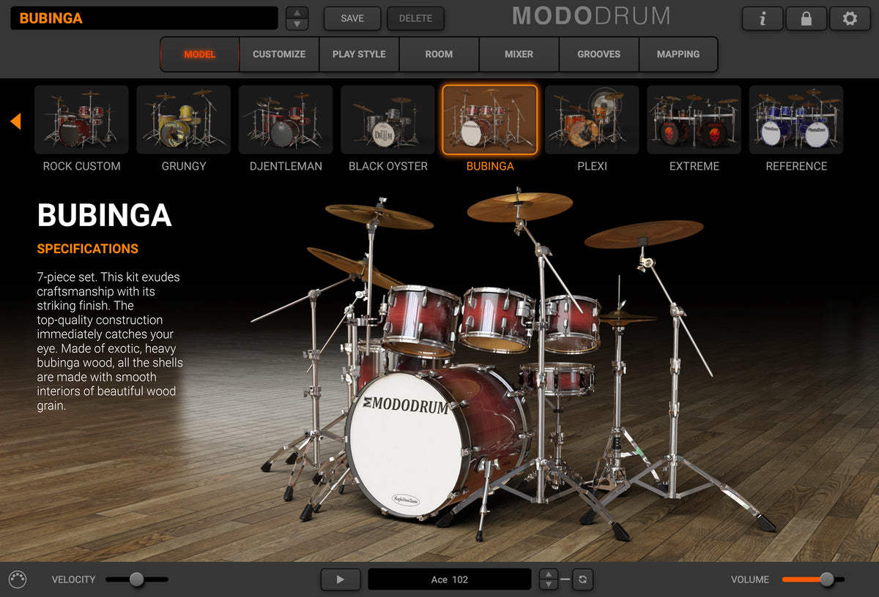Select the Djentleman kit thumbnail
Screen dimensions: 879x597
pyautogui.click(x=286, y=120)
